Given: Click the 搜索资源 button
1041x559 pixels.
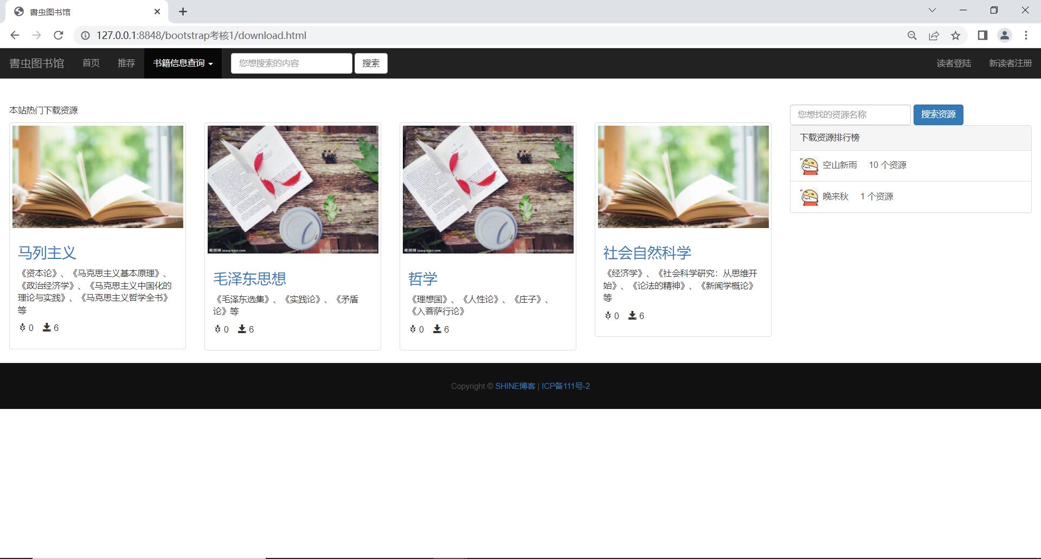Looking at the screenshot, I should [938, 115].
